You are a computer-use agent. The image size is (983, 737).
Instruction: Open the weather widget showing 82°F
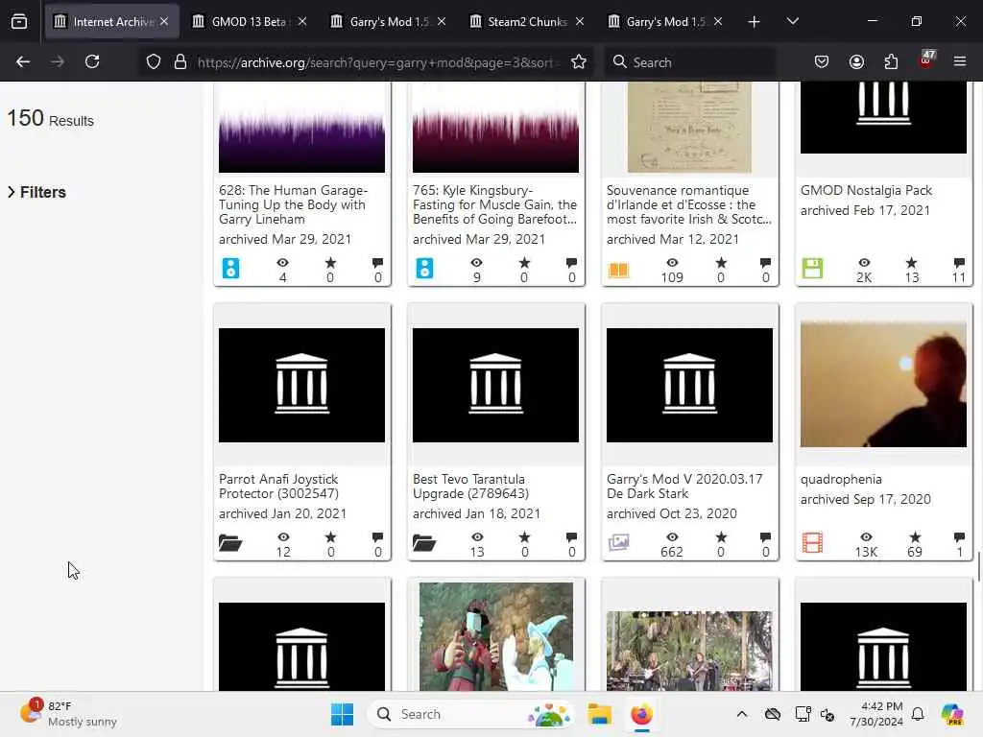[x=68, y=714]
